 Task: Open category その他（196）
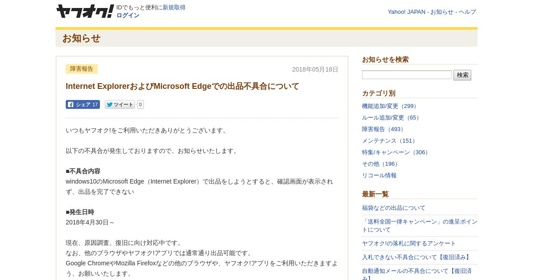coord(382,164)
